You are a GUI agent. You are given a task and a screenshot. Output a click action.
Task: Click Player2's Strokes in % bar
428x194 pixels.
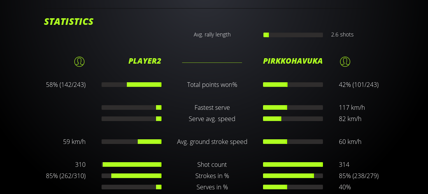[x=132, y=176]
